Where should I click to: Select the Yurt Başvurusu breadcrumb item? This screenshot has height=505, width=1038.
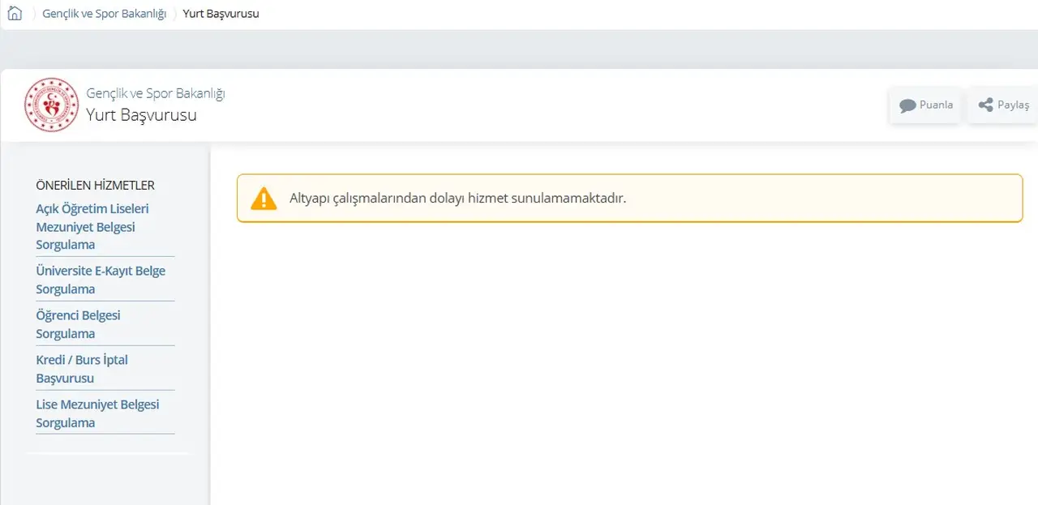(x=221, y=14)
